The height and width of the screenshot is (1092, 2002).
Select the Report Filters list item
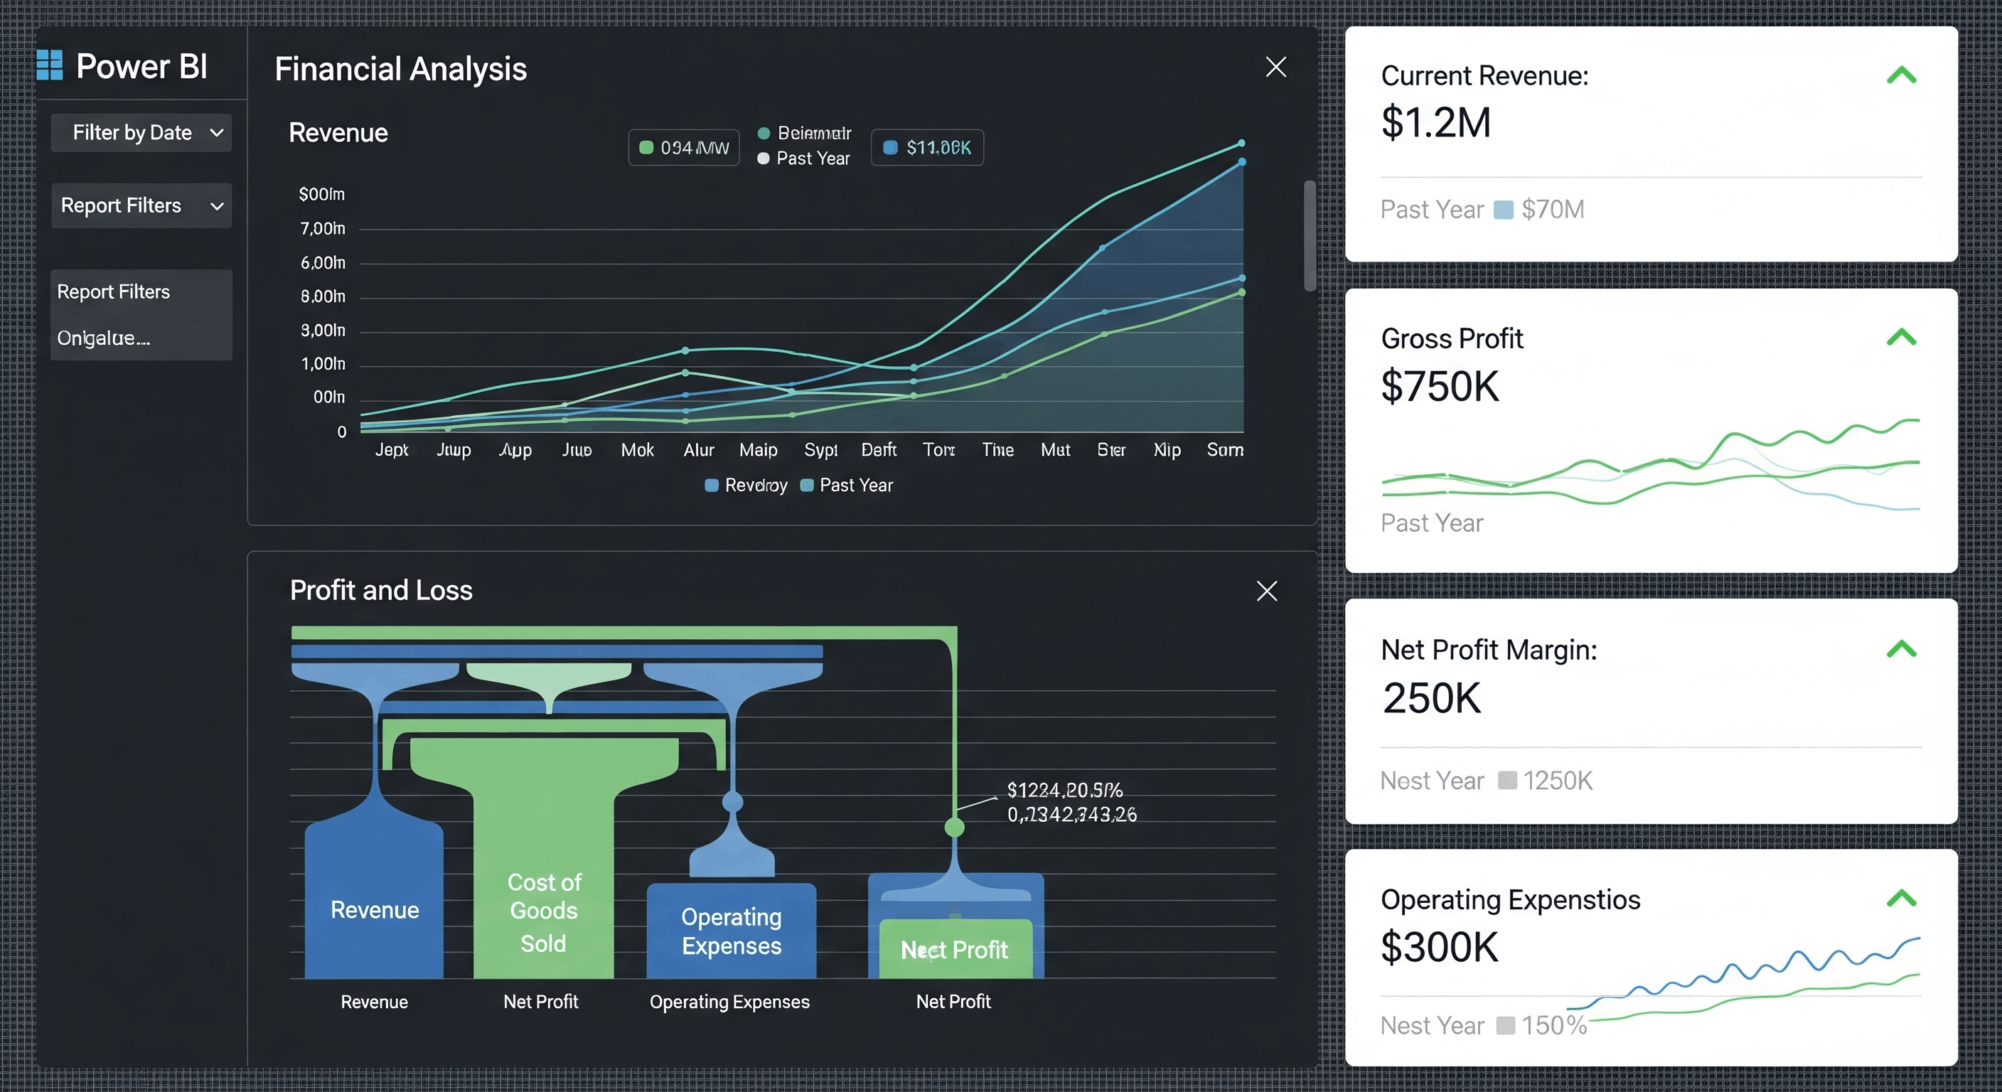(114, 292)
